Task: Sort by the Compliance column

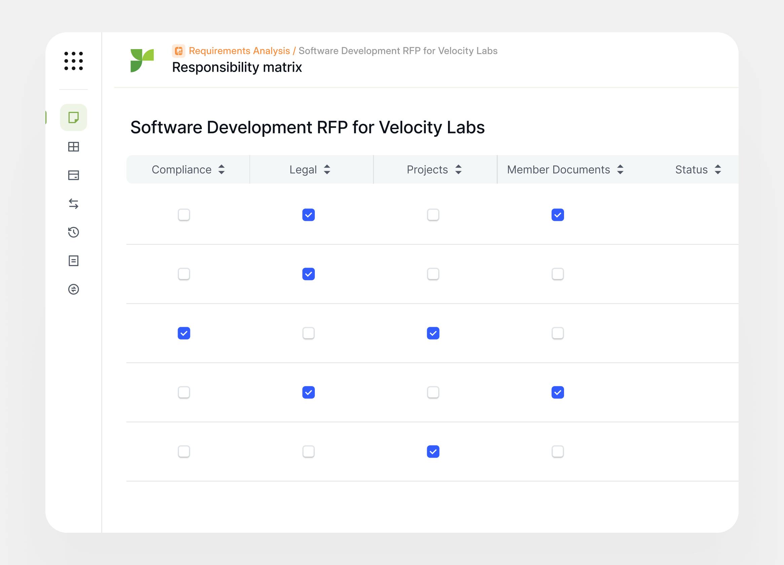Action: point(222,170)
